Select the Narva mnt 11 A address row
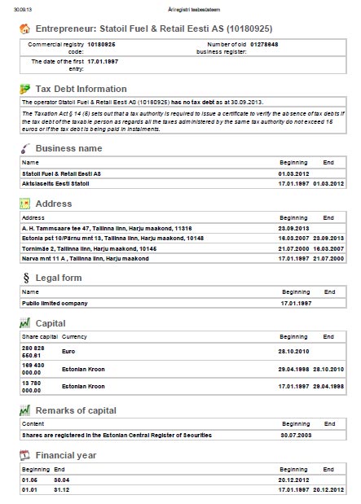The height and width of the screenshot is (504, 361). pyautogui.click(x=183, y=258)
